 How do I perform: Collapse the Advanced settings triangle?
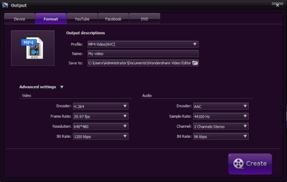62,87
